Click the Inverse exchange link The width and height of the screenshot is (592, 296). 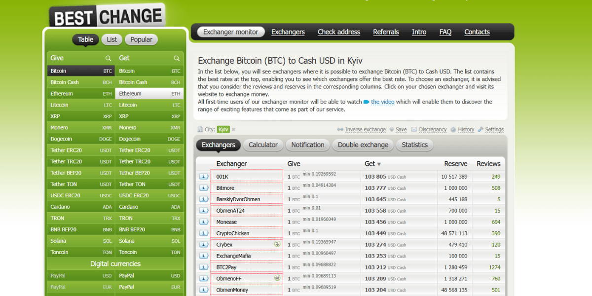point(365,130)
